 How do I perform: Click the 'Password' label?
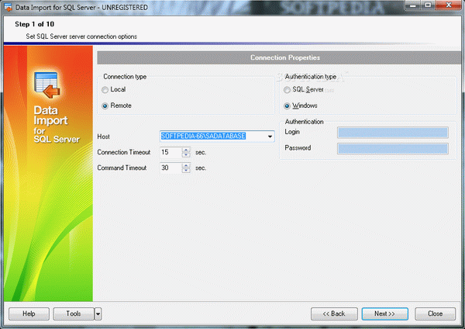point(298,148)
